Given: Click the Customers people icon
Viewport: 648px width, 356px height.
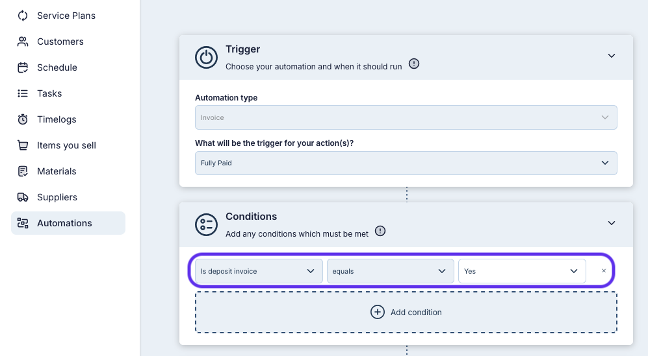Looking at the screenshot, I should pyautogui.click(x=23, y=42).
